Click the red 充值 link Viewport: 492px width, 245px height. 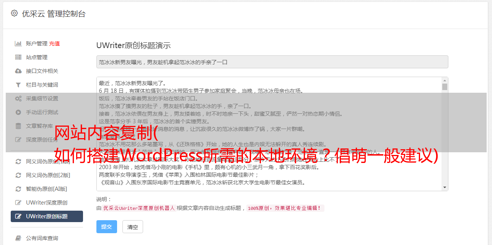[54, 44]
